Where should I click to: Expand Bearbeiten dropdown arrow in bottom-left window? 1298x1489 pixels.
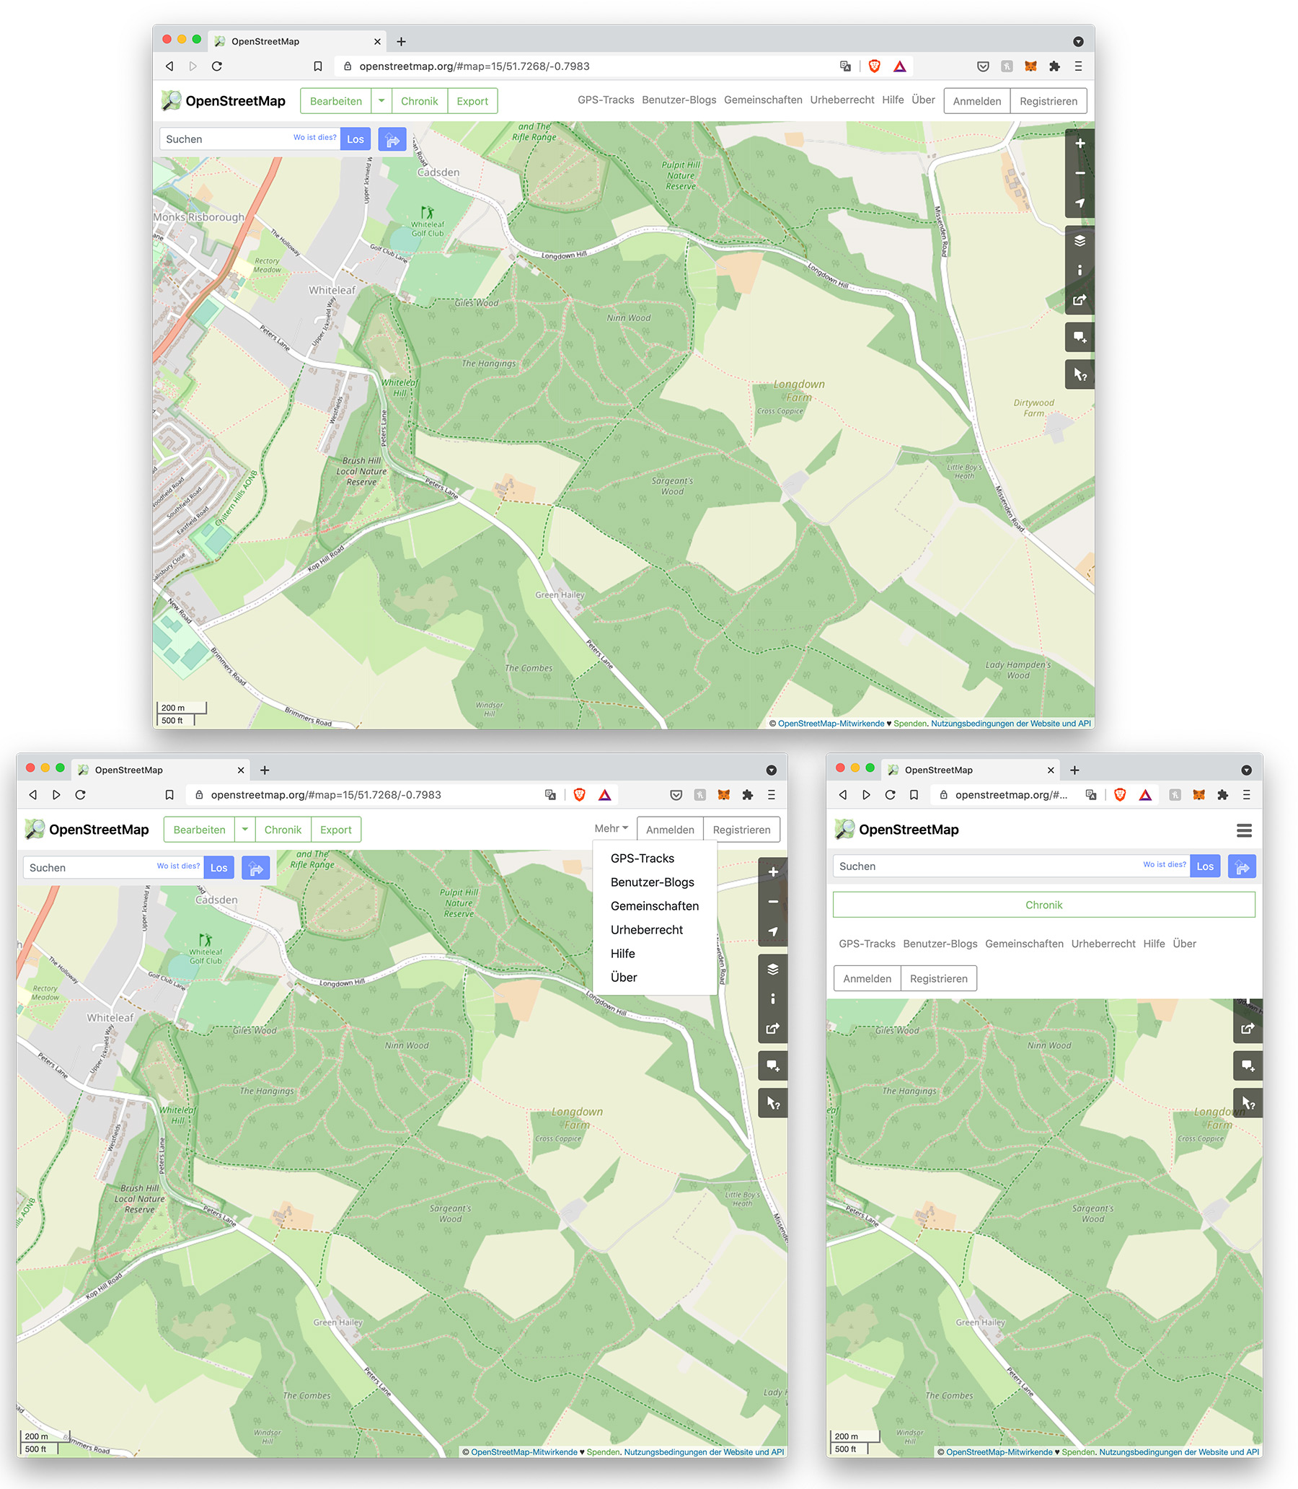[245, 830]
